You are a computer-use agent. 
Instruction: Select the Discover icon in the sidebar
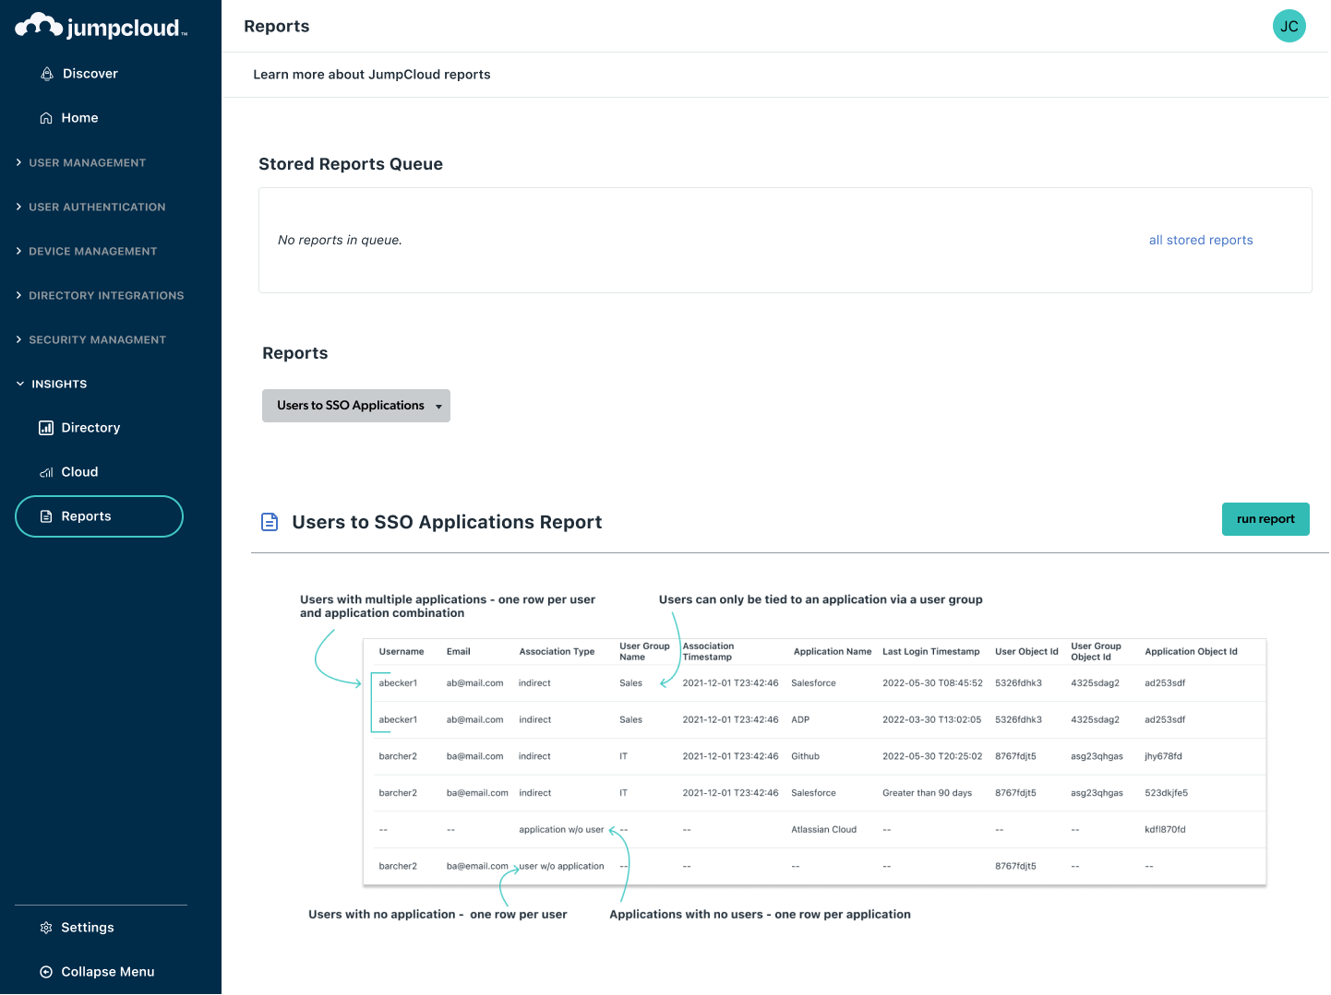pos(47,73)
